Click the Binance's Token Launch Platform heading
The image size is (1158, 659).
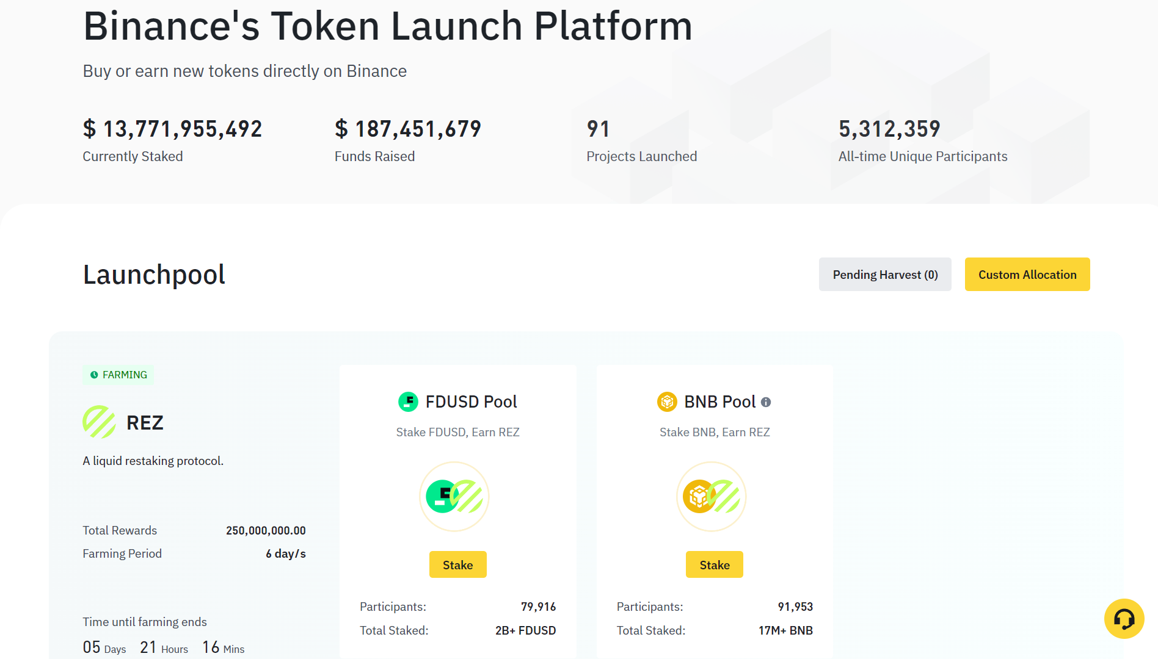pos(388,26)
